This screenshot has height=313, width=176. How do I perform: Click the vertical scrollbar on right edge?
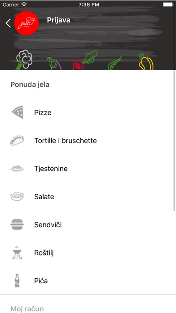pos(174,140)
